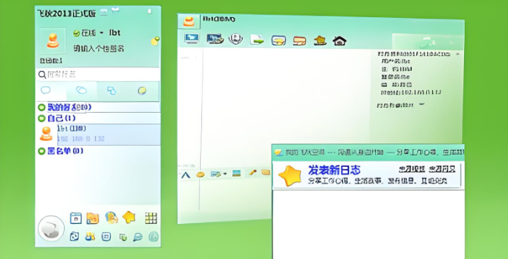The width and height of the screenshot is (508, 259).
Task: Click the yellow house icon in chat toolbar
Action: (320, 40)
